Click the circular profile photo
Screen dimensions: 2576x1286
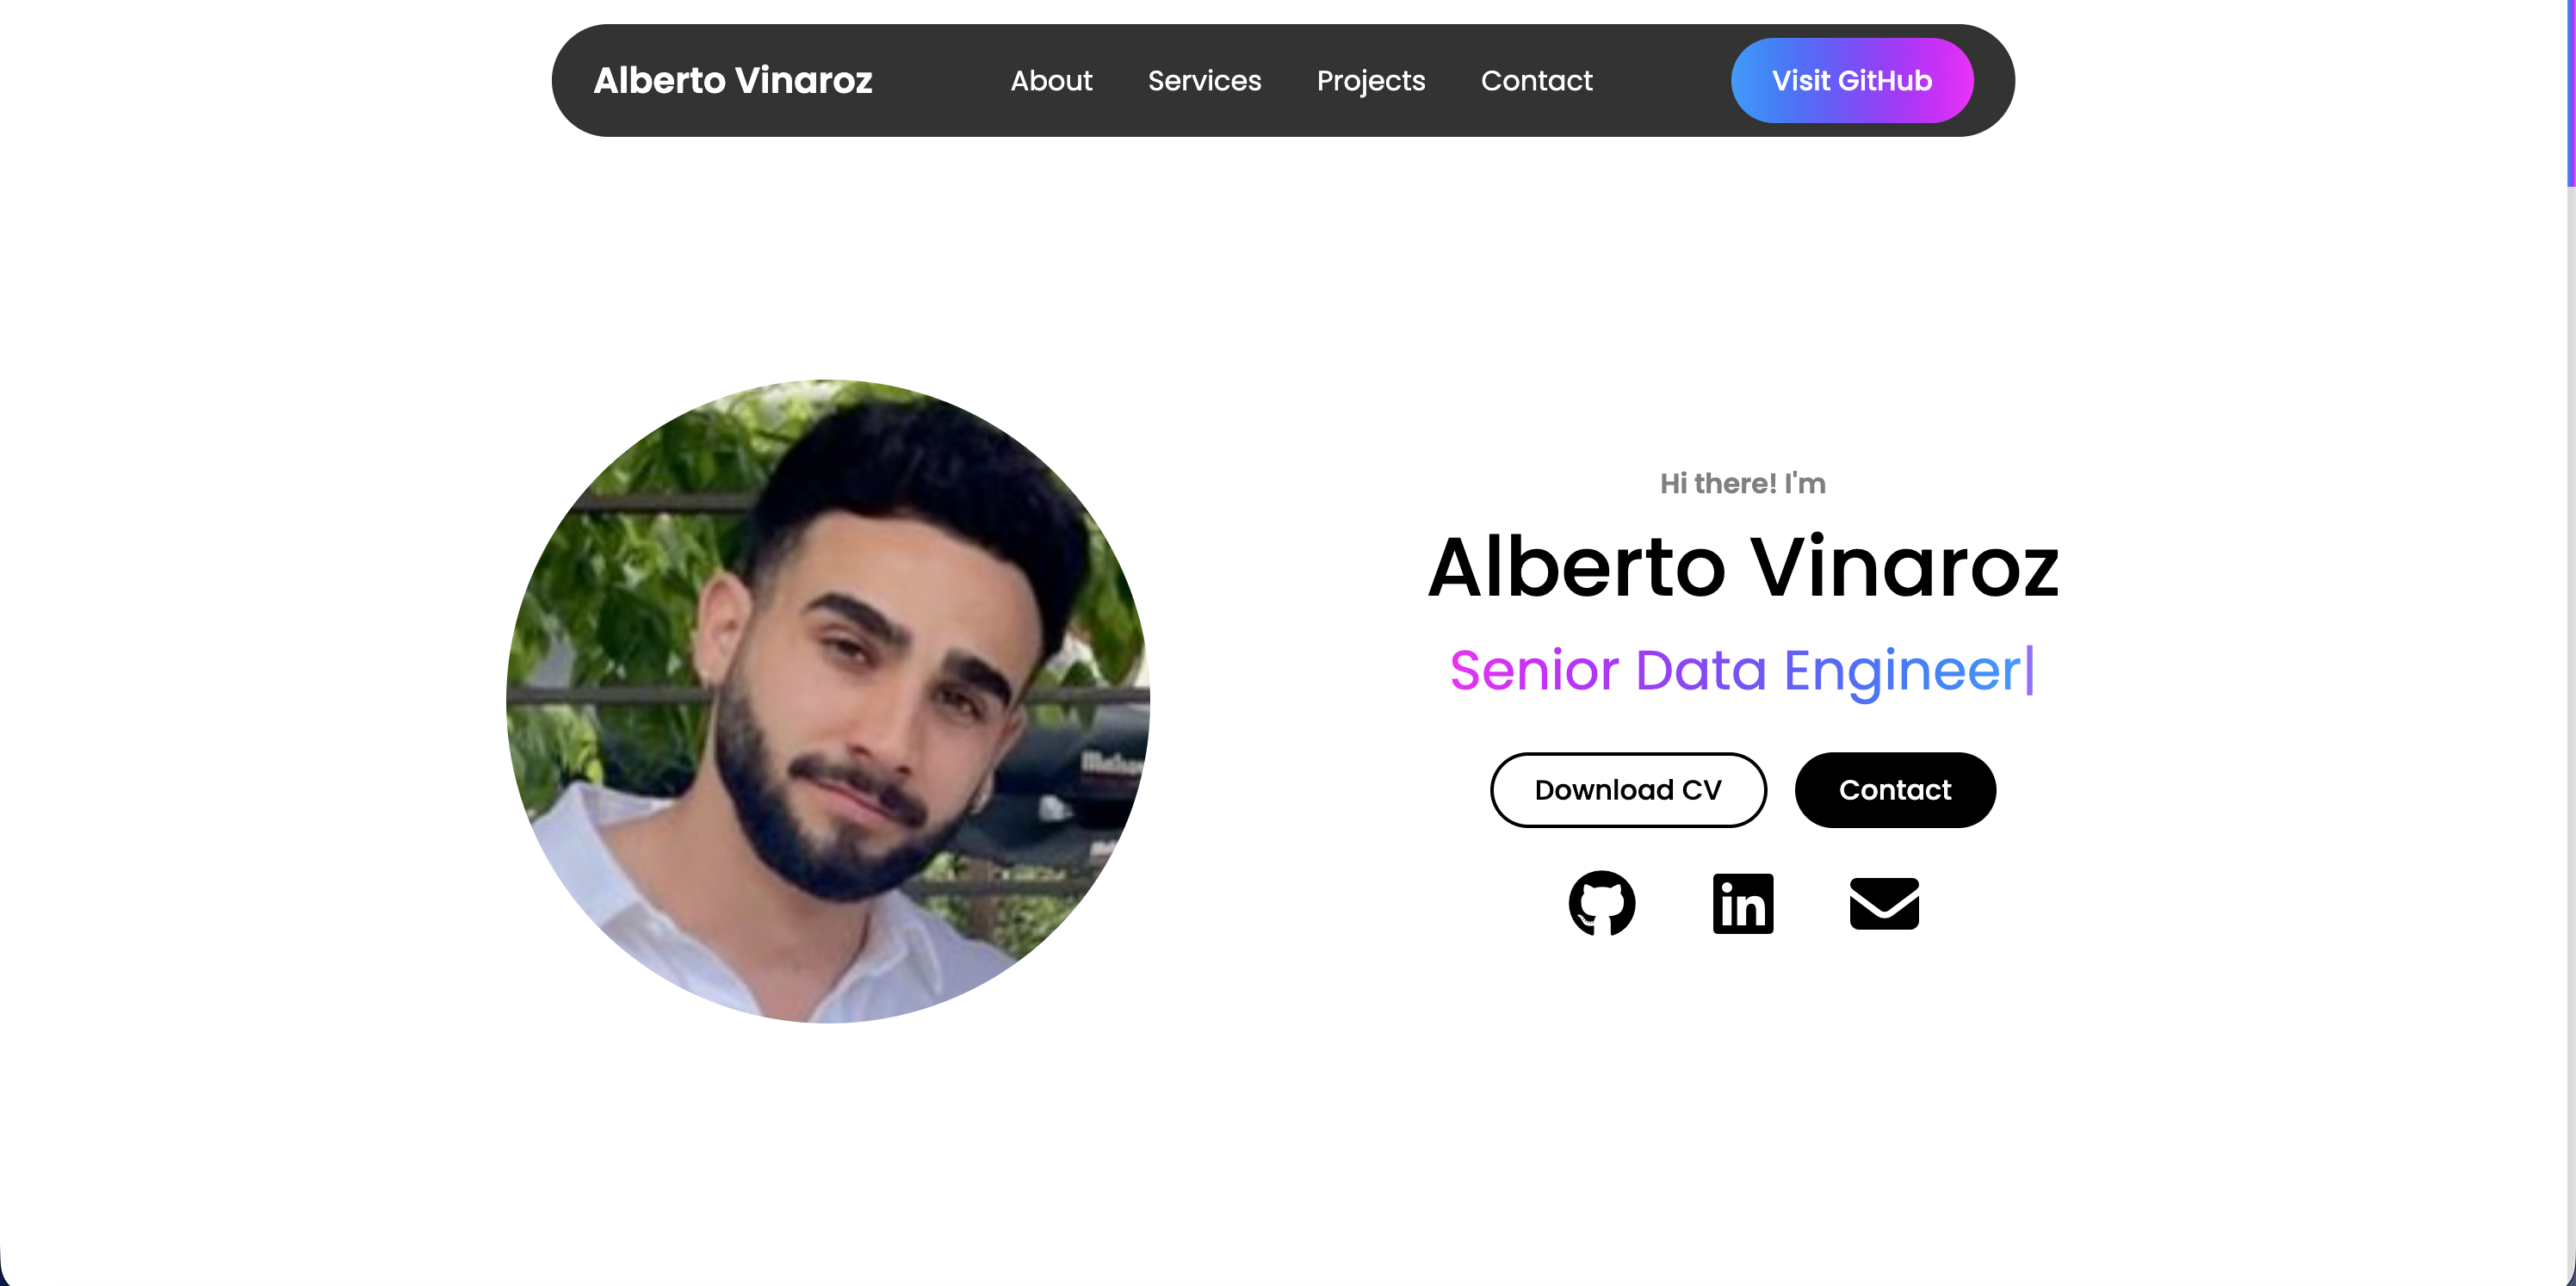tap(828, 701)
